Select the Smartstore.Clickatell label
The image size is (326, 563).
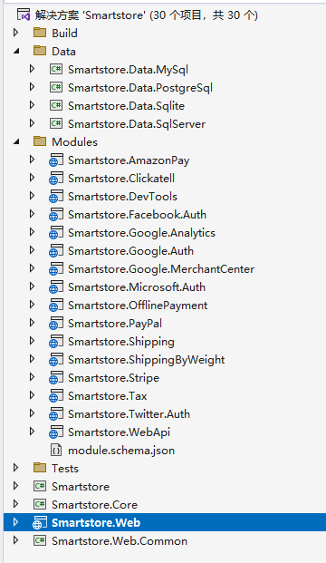pyautogui.click(x=121, y=179)
